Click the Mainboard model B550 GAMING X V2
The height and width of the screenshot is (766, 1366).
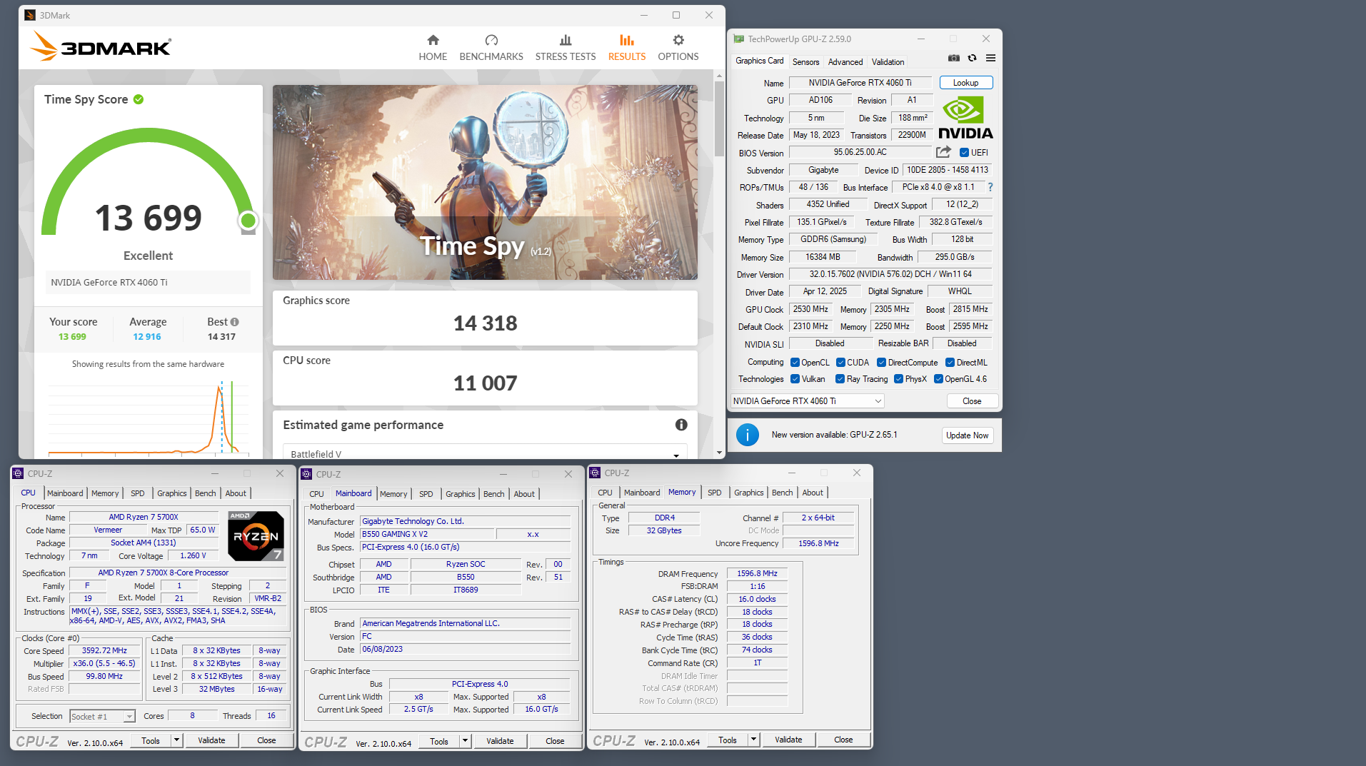coord(426,534)
